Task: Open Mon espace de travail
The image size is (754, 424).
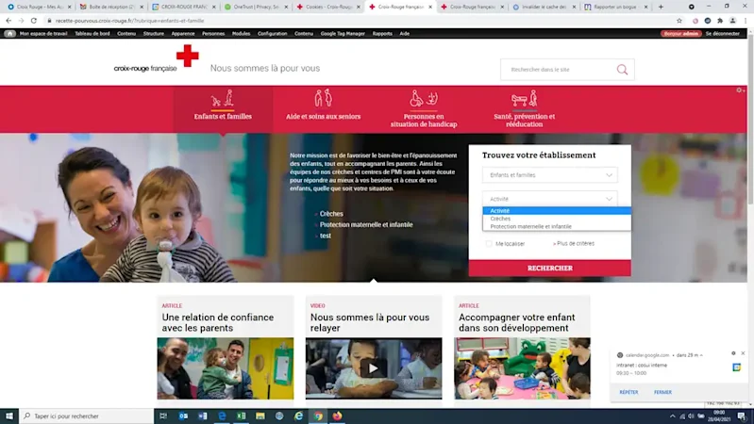Action: [x=43, y=34]
